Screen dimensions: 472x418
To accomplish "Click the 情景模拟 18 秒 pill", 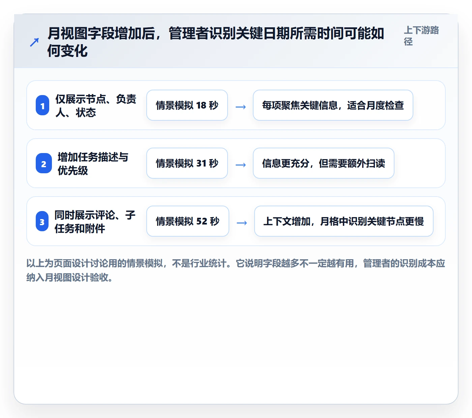I will click(187, 105).
